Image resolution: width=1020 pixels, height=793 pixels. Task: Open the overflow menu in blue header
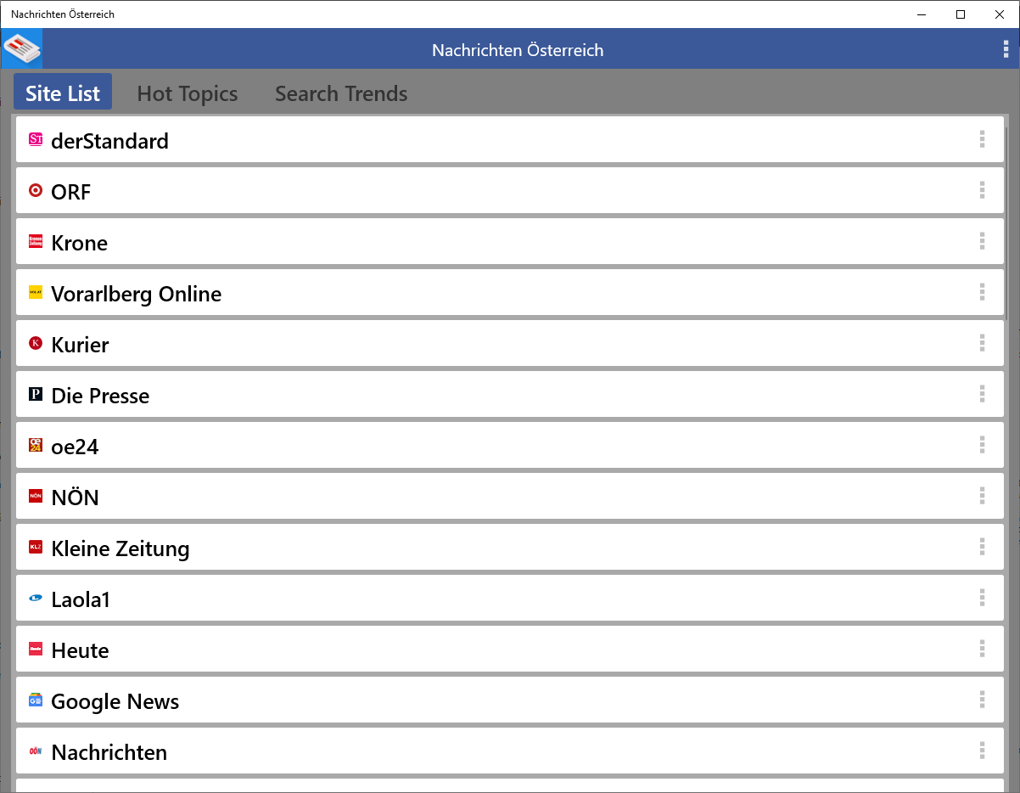coord(1006,49)
